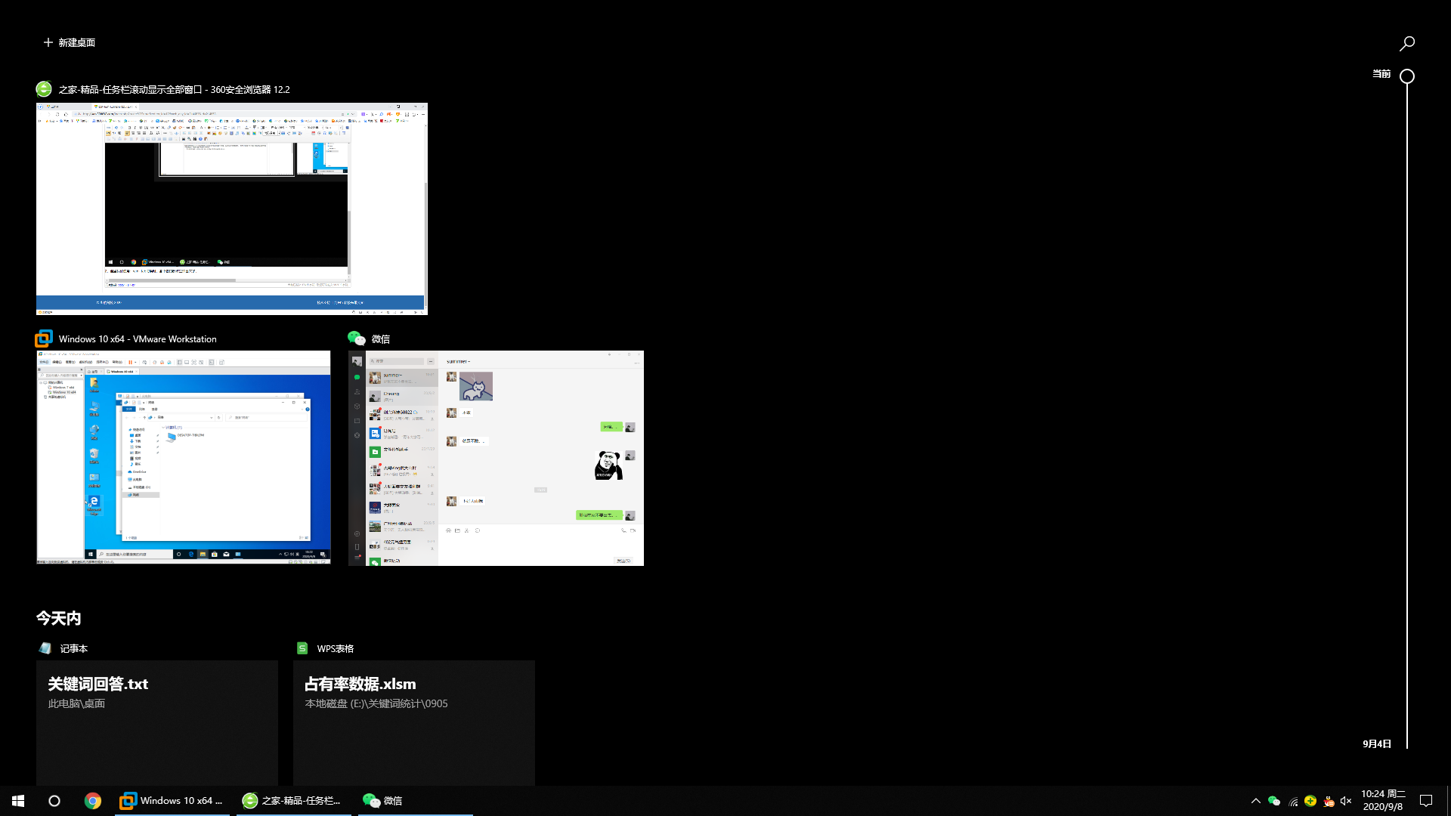Click the Windows Start button

tap(18, 801)
